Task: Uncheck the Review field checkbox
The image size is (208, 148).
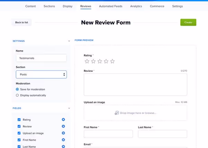Action: pyautogui.click(x=19, y=127)
